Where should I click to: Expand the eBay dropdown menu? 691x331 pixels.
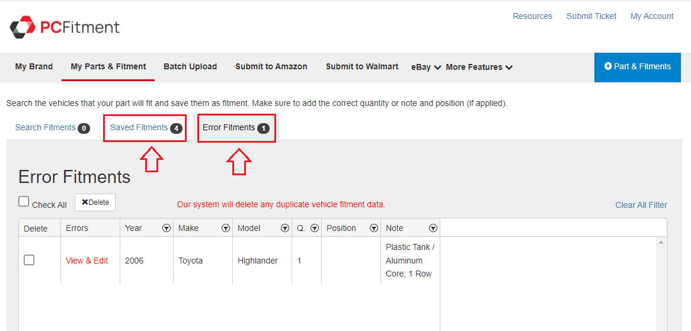click(426, 67)
